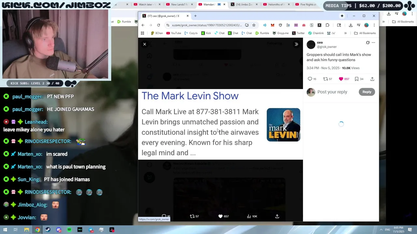Like heart 657 in image viewer bottom bar
The image size is (417, 234).
pyautogui.click(x=223, y=216)
